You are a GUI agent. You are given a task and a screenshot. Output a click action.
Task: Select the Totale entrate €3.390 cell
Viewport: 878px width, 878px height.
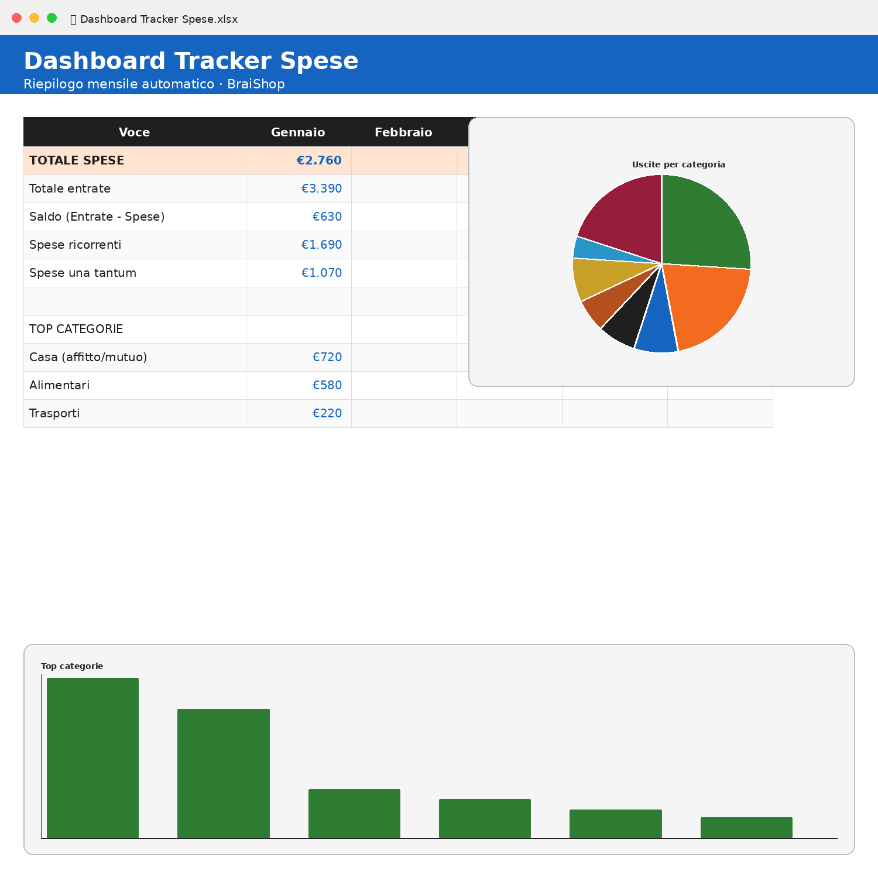click(299, 188)
